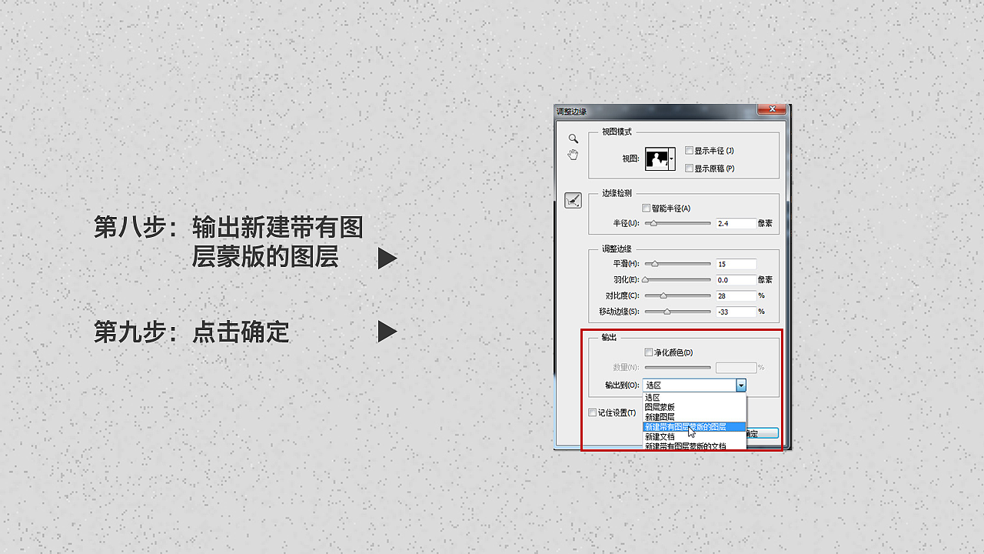Select the Refine Radius brush tool
Viewport: 984px width, 554px height.
573,201
